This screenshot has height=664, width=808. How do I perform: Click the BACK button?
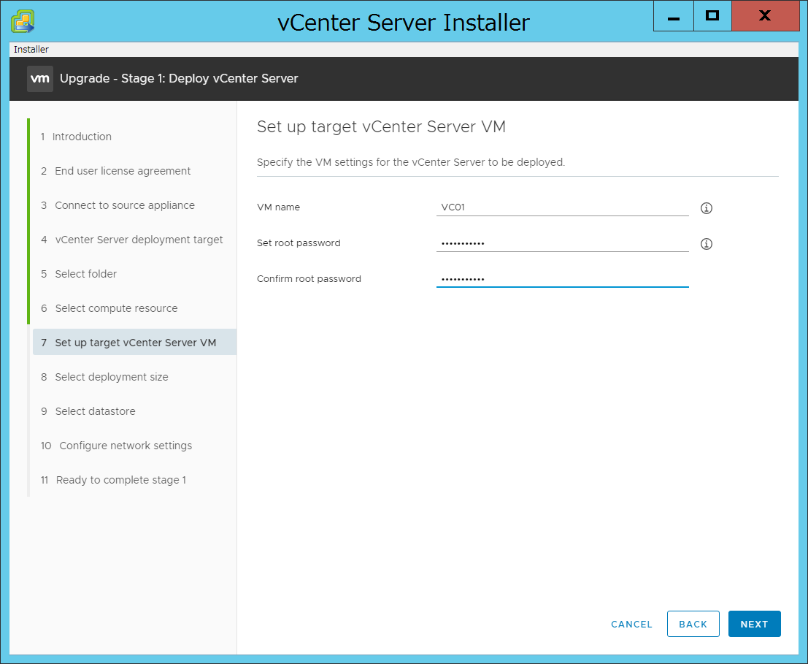click(x=693, y=624)
